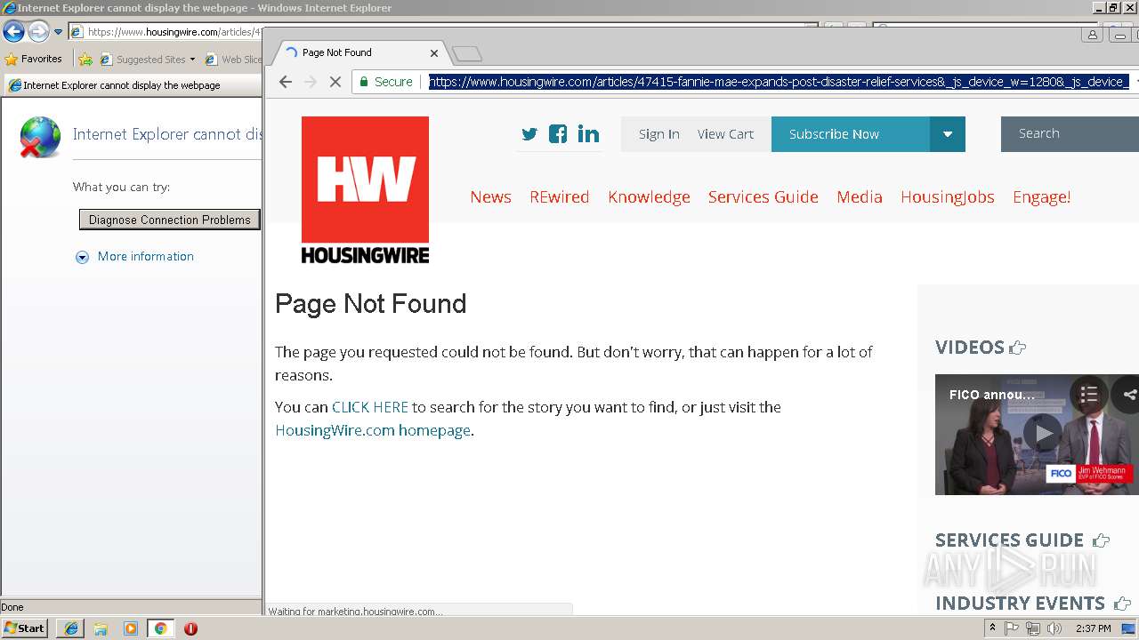Click INDUSTRY EVENTS heading
The height and width of the screenshot is (640, 1139).
pos(1020,604)
